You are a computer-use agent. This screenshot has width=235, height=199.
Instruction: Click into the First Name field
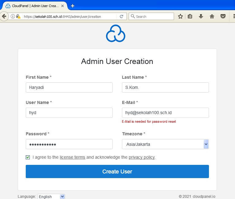pyautogui.click(x=69, y=87)
